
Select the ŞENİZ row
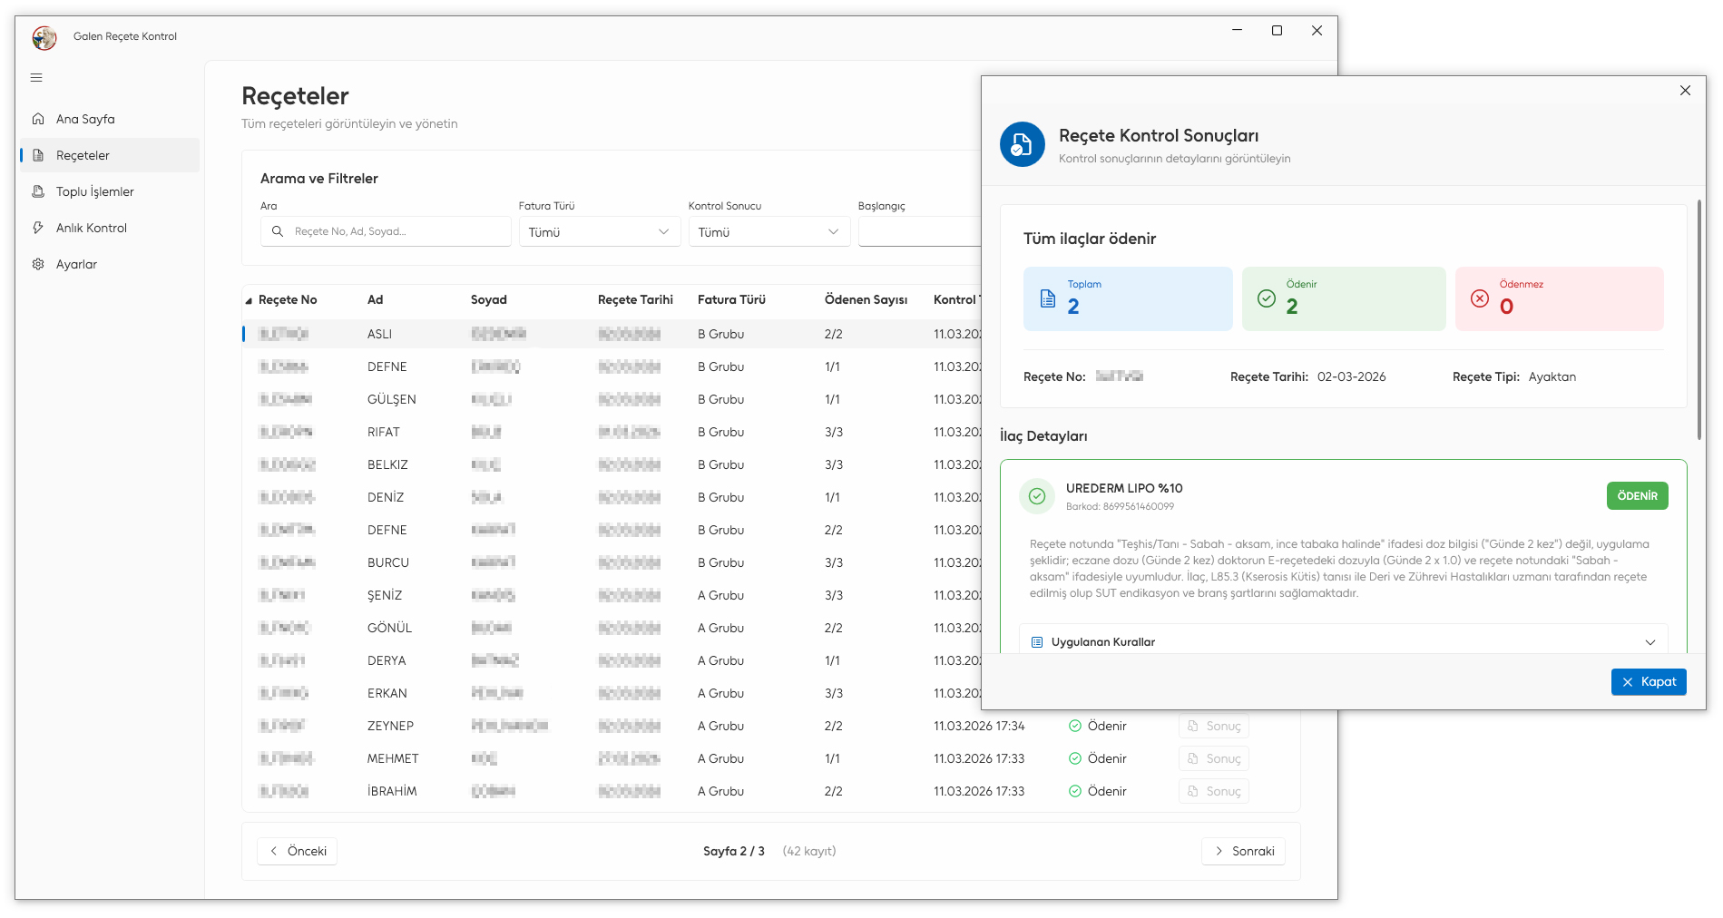[x=612, y=595]
